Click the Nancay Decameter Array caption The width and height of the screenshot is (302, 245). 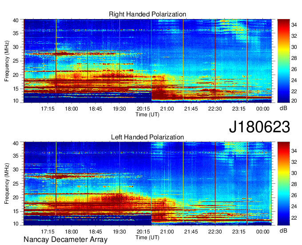click(65, 240)
